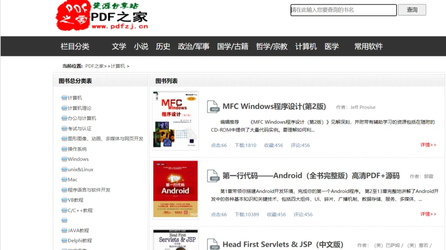Open the 哲学/宗教 navigation item
Viewport: 446px width, 250px height.
(x=271, y=46)
